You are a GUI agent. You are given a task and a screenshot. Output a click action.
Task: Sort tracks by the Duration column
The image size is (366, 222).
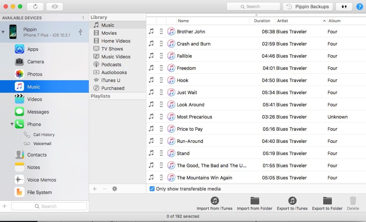tap(262, 21)
